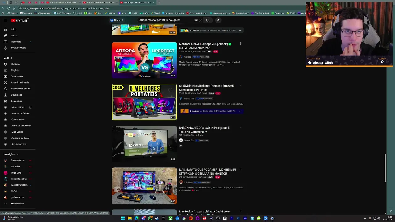395x222 pixels.
Task: Open Seus clipes in the sidebar
Action: tap(16, 101)
